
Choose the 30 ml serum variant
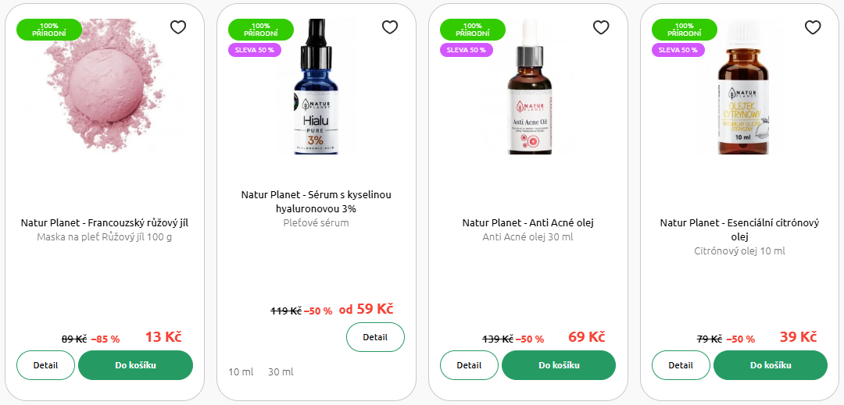281,371
